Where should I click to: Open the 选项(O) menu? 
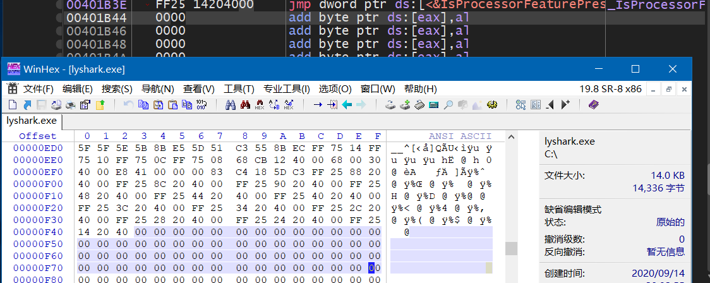(x=335, y=88)
